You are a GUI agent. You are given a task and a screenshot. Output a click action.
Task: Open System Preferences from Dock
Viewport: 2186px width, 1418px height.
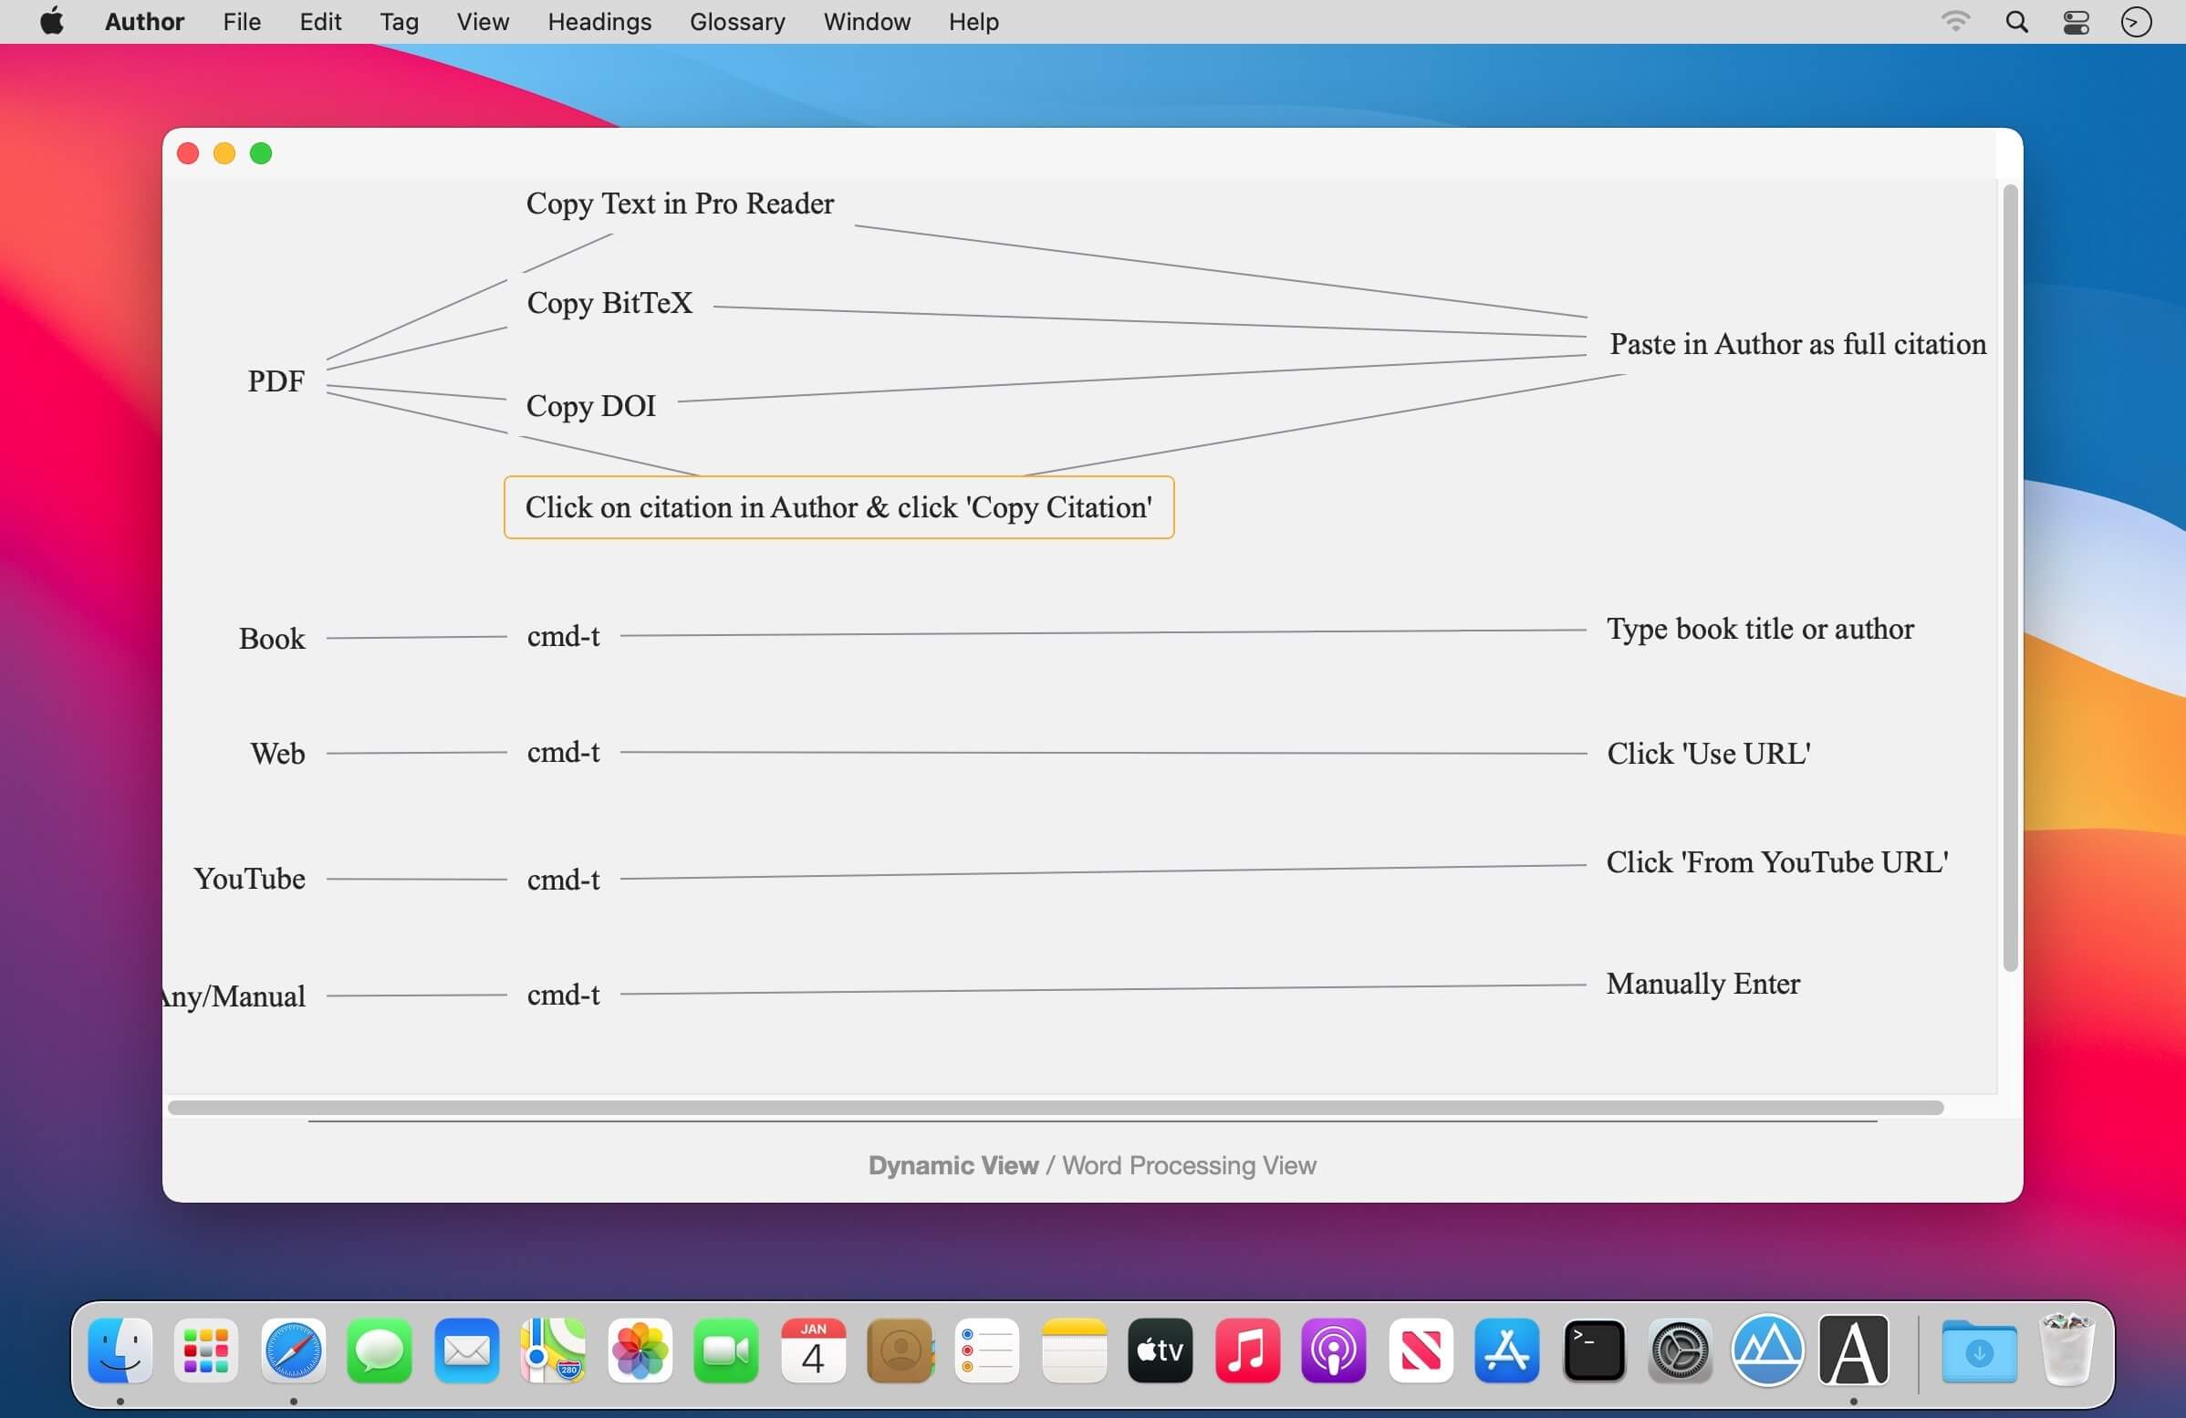pos(1679,1350)
